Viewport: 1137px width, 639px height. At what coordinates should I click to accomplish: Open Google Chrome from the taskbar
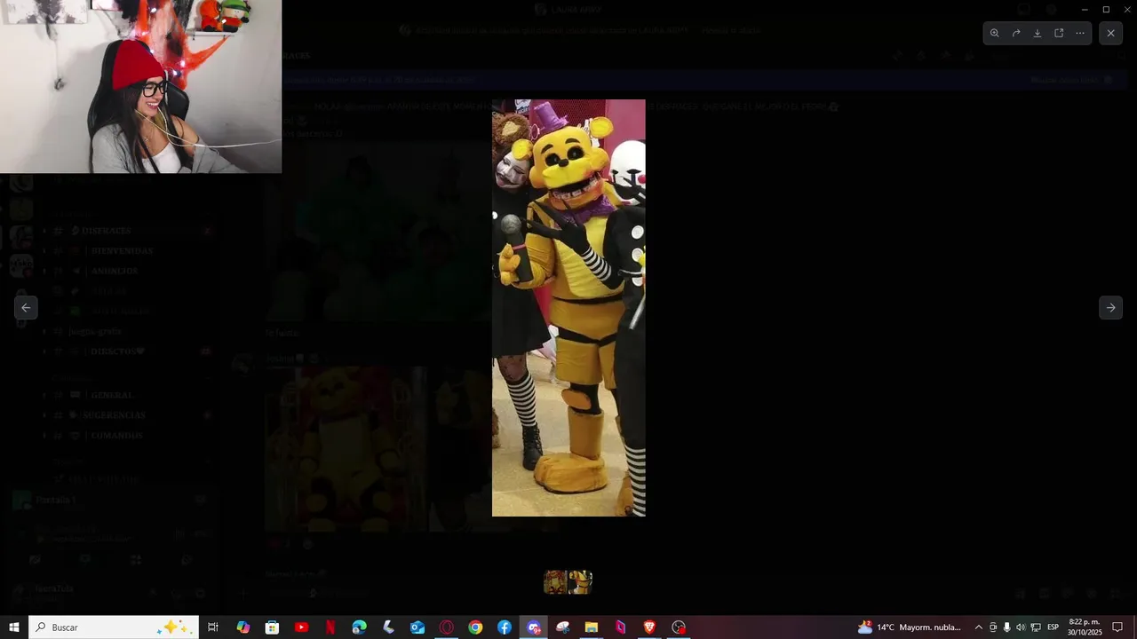pos(475,627)
